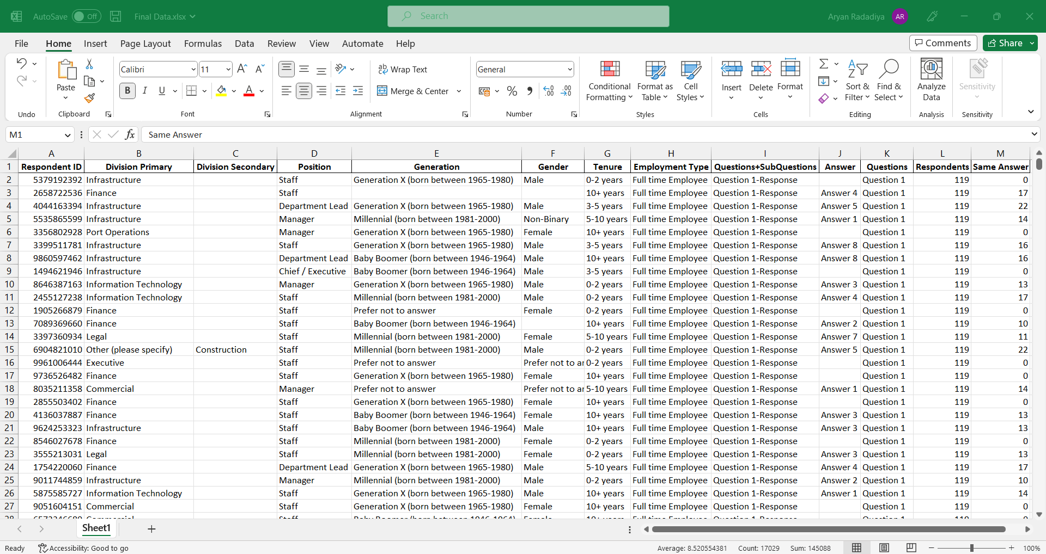
Task: Click the AutoSum sigma icon
Action: pos(824,64)
